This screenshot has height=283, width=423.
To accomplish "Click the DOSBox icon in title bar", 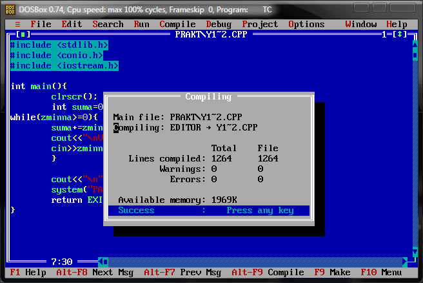I will (x=10, y=10).
